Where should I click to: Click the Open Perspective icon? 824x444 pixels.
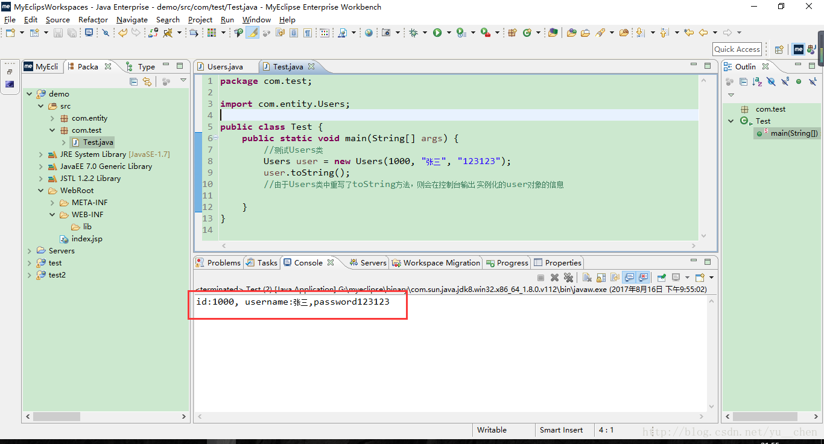(779, 49)
